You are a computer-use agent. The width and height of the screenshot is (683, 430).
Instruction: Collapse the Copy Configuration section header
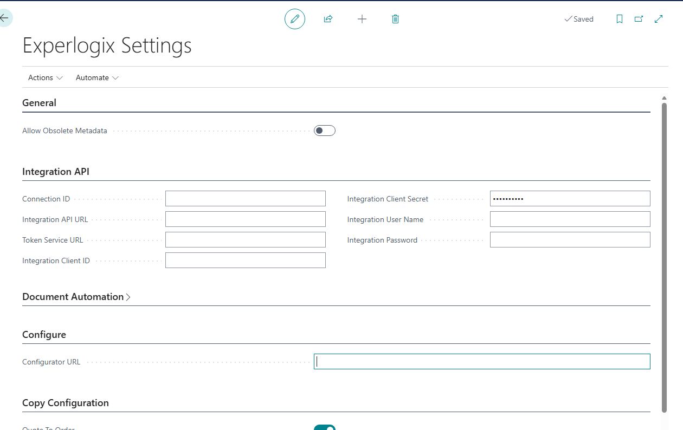(x=66, y=403)
